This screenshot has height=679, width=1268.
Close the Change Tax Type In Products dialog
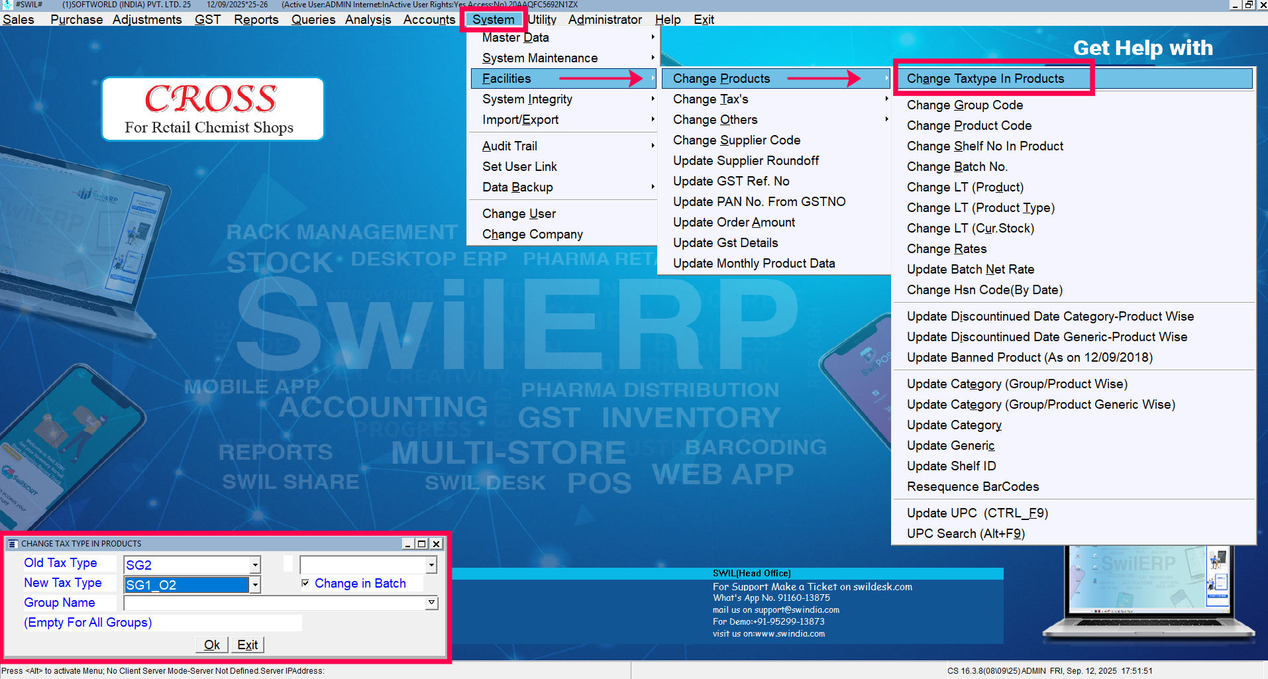(436, 544)
